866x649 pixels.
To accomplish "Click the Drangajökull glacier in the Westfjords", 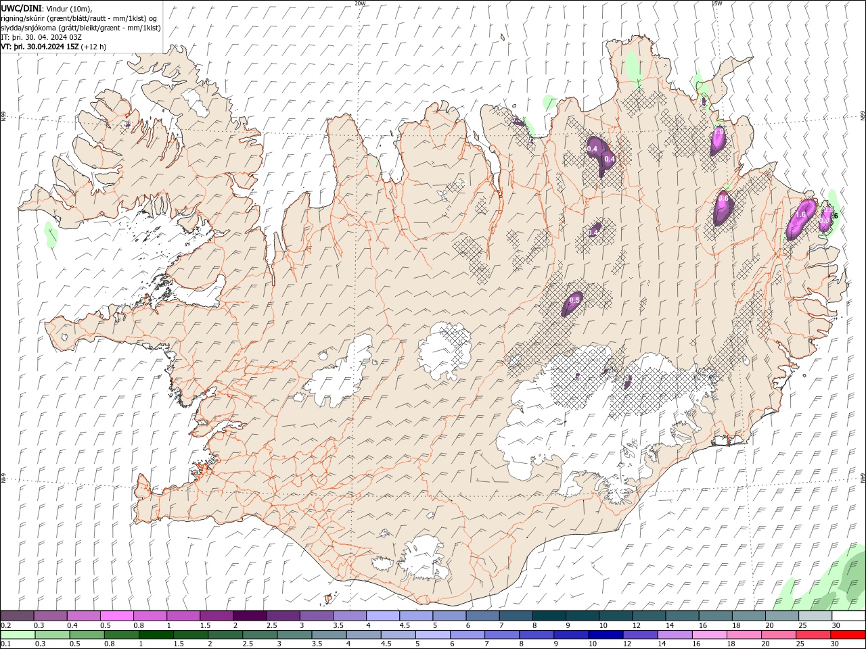I will pos(196,101).
